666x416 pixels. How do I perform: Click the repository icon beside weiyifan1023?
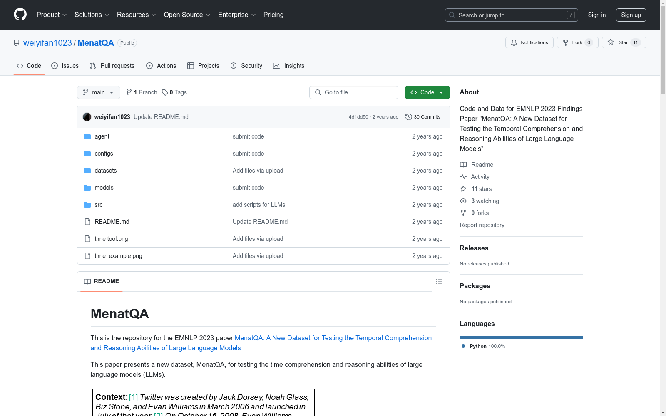[17, 43]
